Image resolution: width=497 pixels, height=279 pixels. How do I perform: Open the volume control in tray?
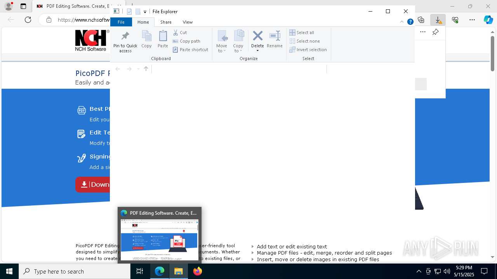point(447,271)
